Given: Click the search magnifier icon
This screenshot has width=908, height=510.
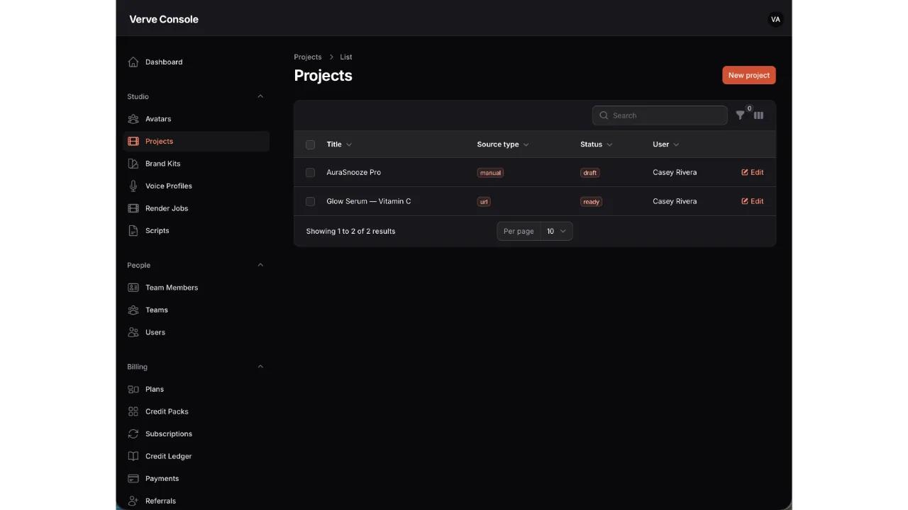Looking at the screenshot, I should tap(604, 115).
